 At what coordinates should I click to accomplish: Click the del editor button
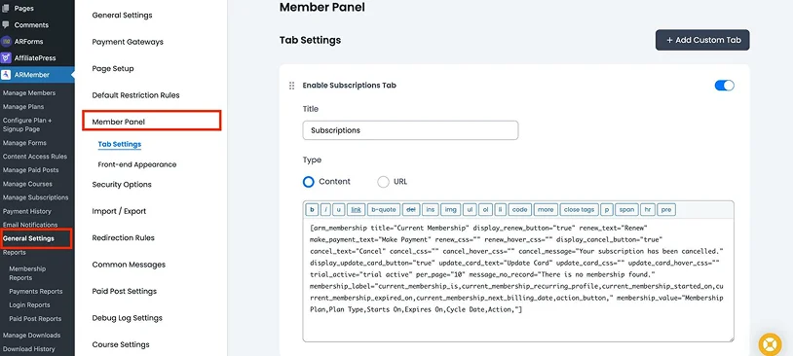411,209
